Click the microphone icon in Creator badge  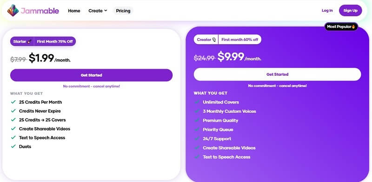tap(214, 39)
